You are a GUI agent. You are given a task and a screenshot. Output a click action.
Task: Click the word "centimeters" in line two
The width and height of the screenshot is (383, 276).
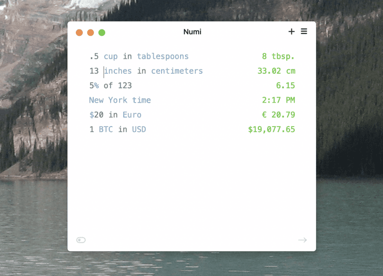[177, 71]
